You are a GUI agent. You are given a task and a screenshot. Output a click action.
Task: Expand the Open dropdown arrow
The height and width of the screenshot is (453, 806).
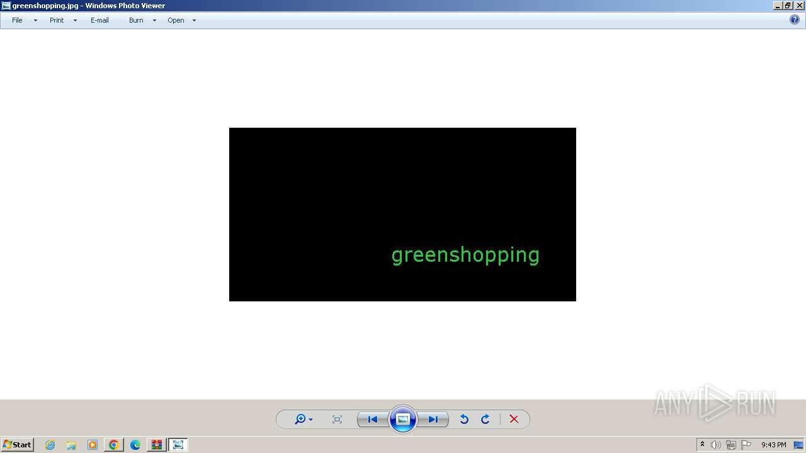pos(194,20)
